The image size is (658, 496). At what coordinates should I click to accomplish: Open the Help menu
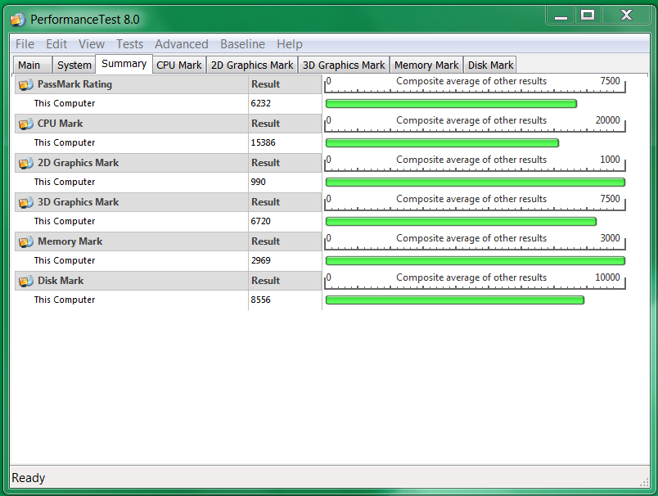pyautogui.click(x=289, y=44)
